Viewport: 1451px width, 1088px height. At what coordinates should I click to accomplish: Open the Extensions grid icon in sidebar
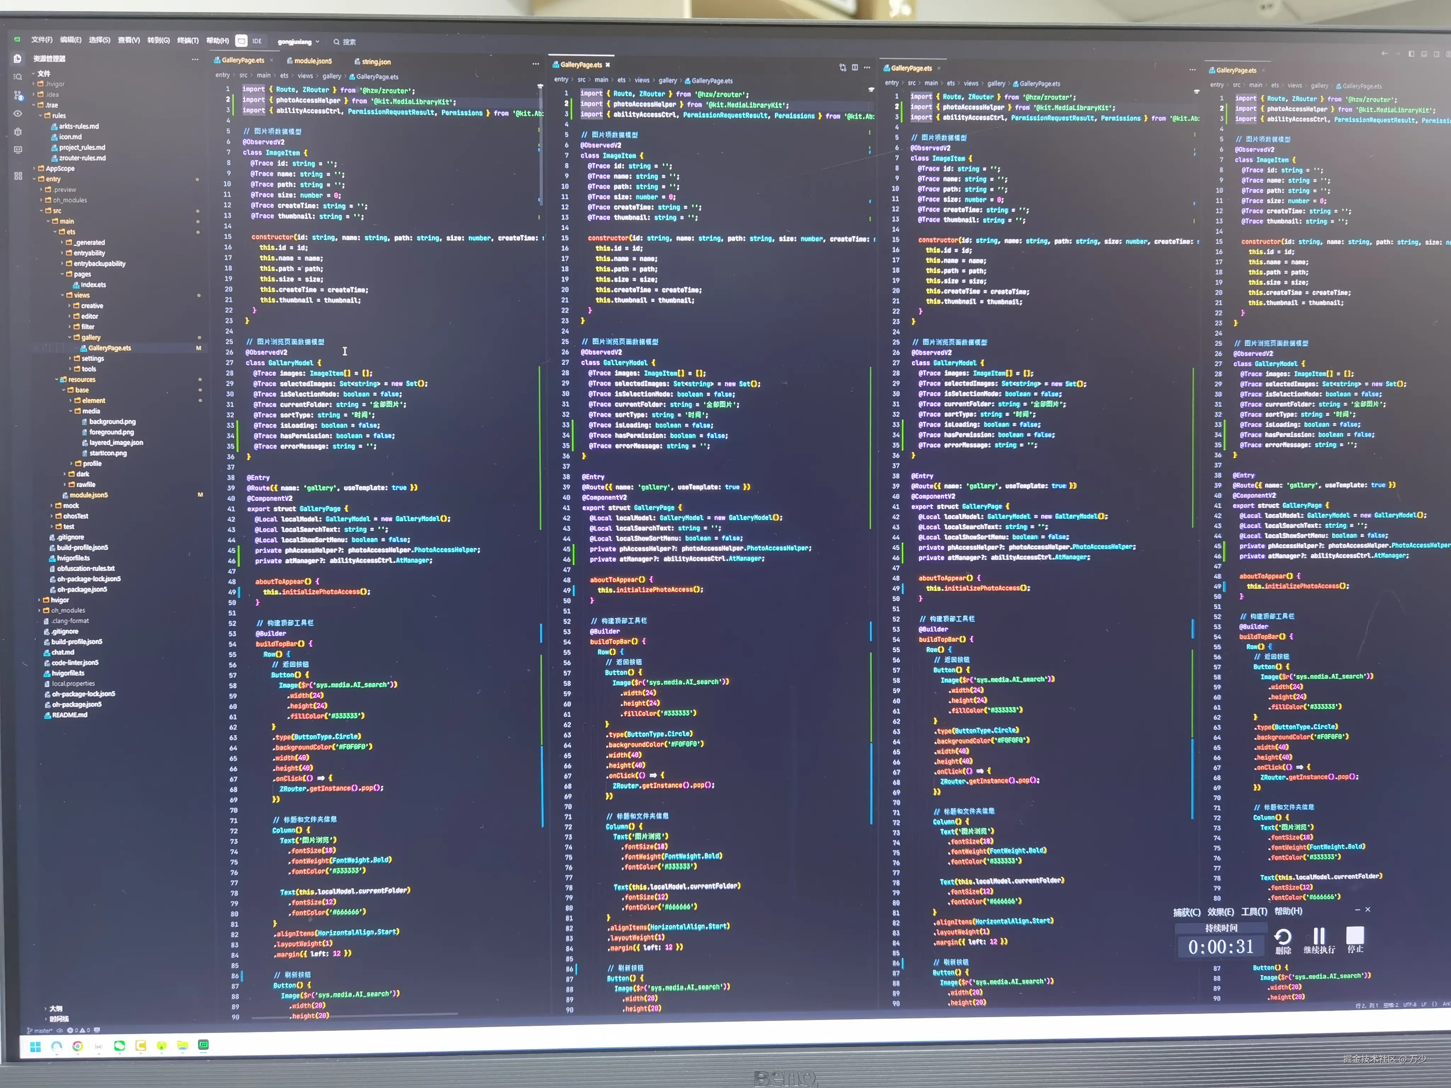click(x=18, y=176)
